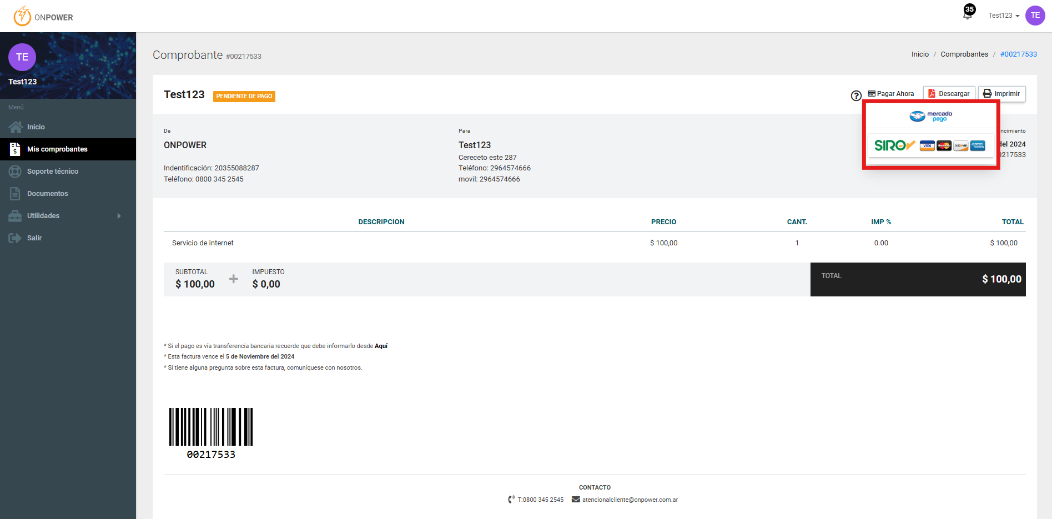Go to Inicio in the sidebar
The width and height of the screenshot is (1052, 519).
point(36,127)
